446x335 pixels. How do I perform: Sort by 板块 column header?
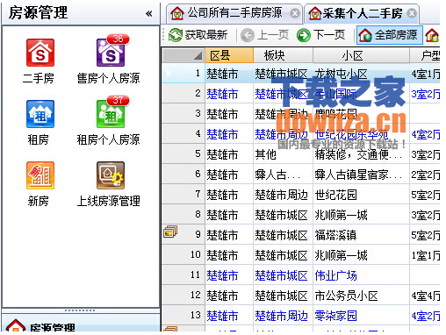point(283,55)
